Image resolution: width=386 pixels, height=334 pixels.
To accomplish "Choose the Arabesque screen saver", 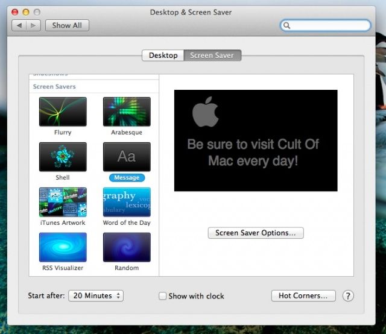I will coord(127,112).
